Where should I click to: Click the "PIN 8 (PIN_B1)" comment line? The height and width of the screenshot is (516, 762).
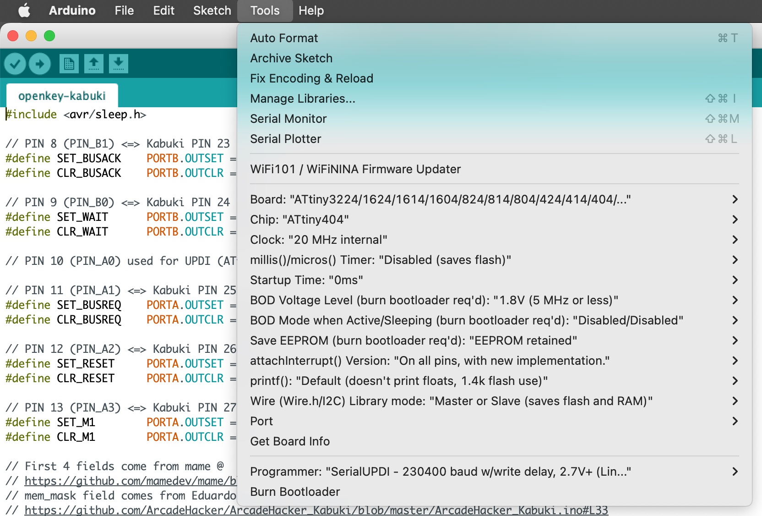coord(118,143)
